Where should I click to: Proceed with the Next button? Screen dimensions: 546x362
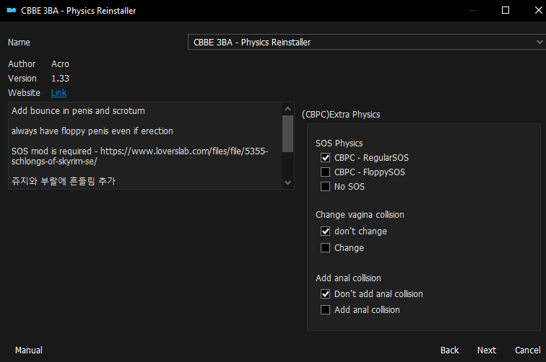point(487,350)
